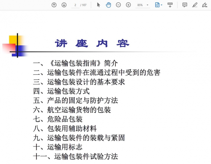Expand the page fit options arrow
The width and height of the screenshot is (211, 164).
pyautogui.click(x=161, y=5)
